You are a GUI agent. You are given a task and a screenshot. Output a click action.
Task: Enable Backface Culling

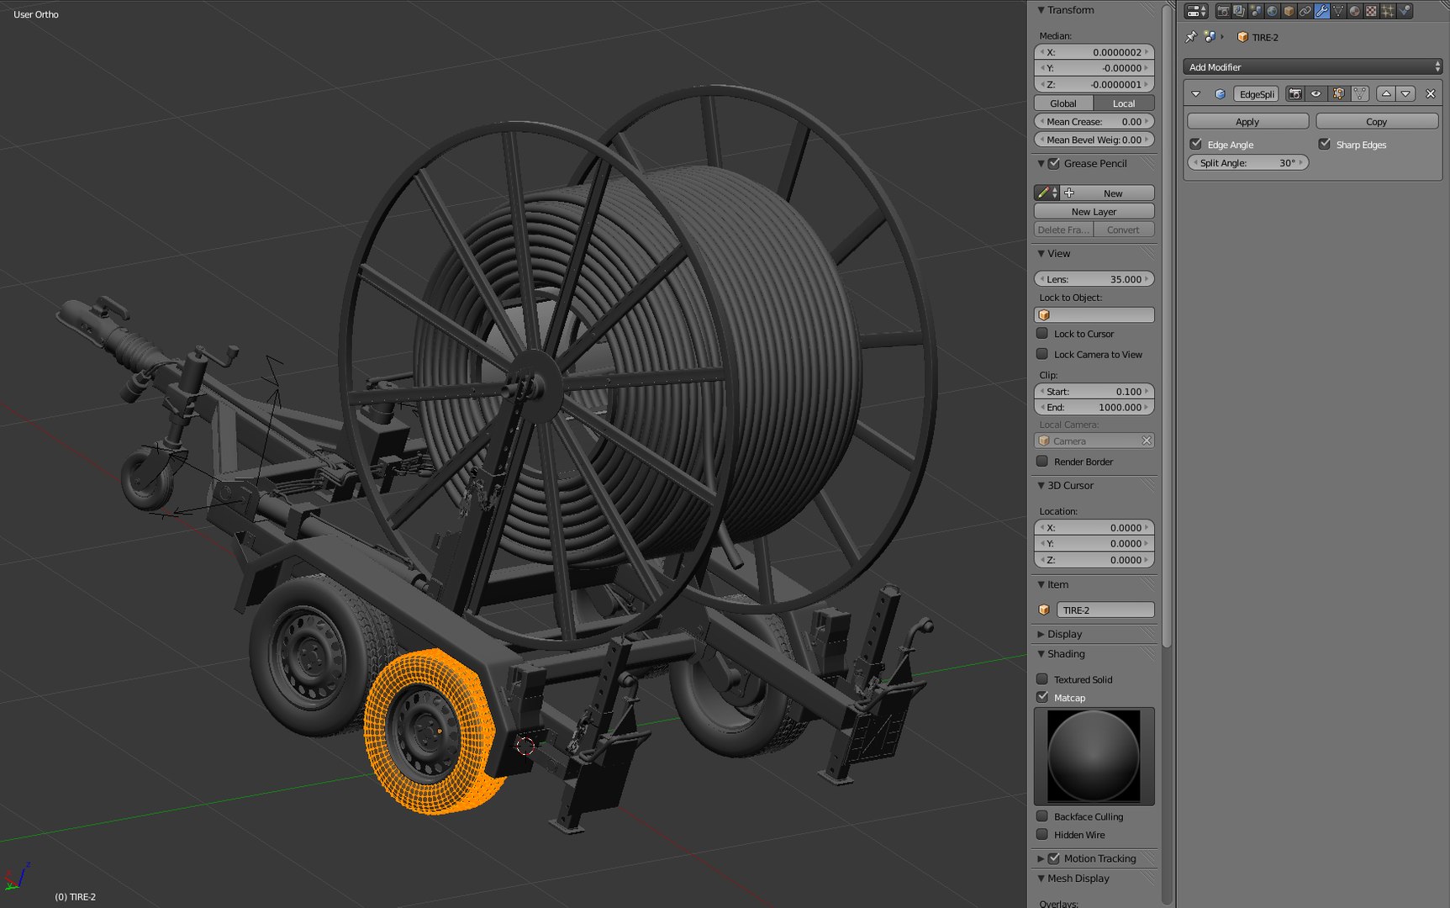(1042, 816)
